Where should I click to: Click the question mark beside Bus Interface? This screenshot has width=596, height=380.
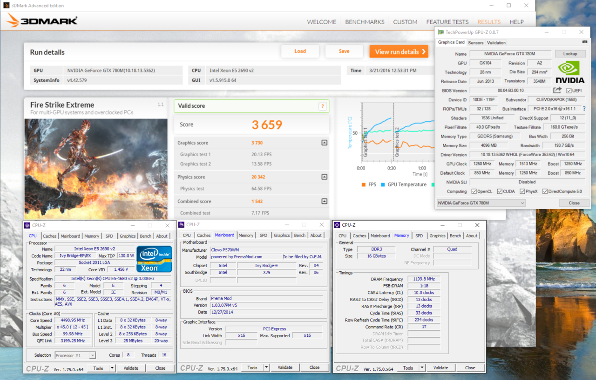[584, 109]
